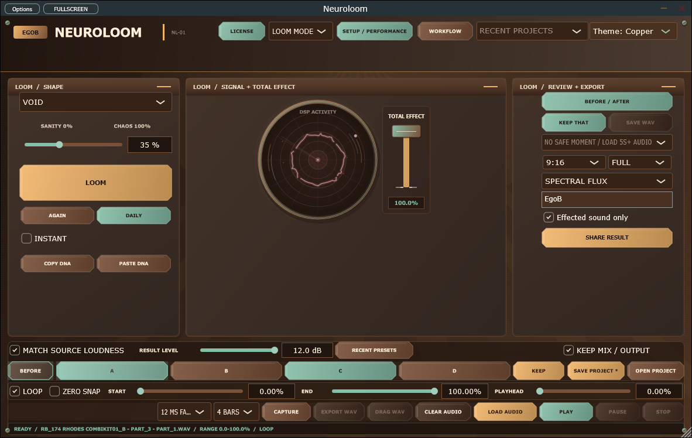Open the 4 BARS dropdown
The height and width of the screenshot is (438, 692).
pos(236,412)
